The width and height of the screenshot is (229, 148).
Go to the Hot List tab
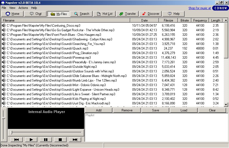click(x=104, y=14)
